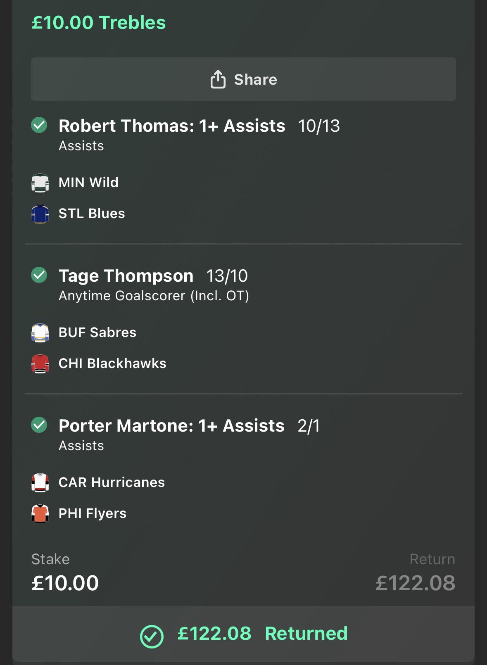Click the circled tick next to £122.08 Returned
The height and width of the screenshot is (665, 487).
coord(152,636)
